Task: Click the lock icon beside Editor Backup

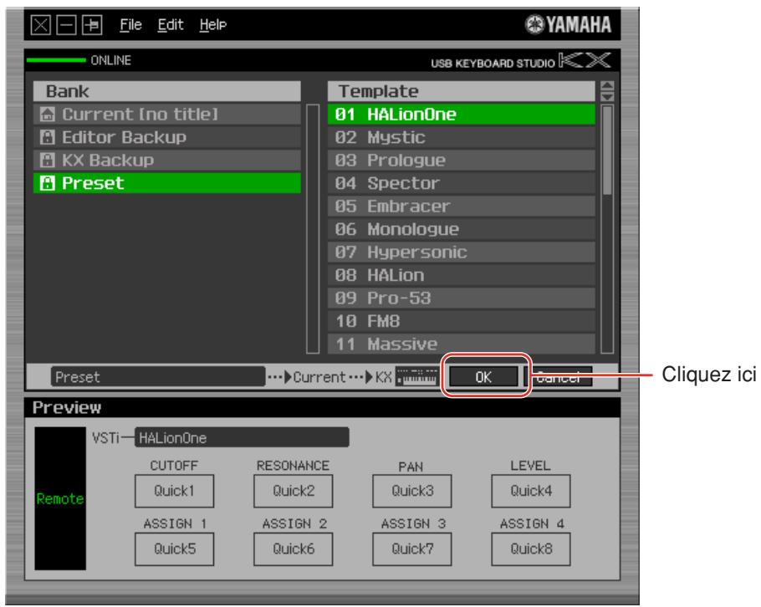Action: pos(47,137)
